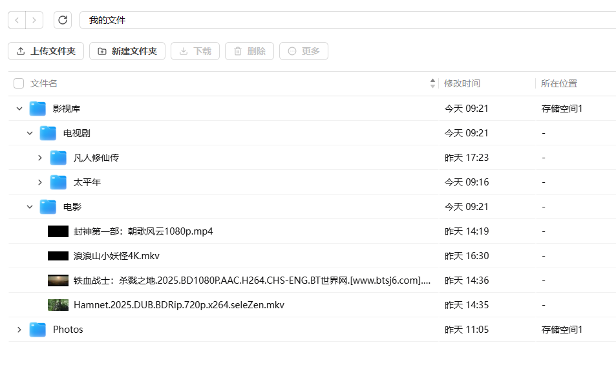Click the back navigation arrow

tap(16, 20)
